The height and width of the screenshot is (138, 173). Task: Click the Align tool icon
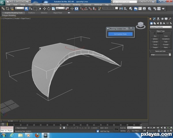[125, 9]
